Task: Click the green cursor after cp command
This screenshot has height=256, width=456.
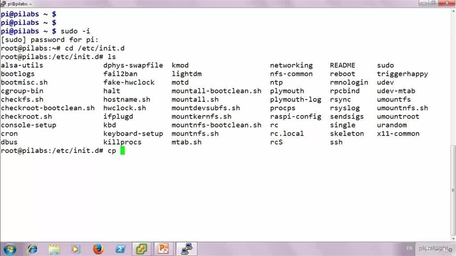Action: pyautogui.click(x=123, y=151)
